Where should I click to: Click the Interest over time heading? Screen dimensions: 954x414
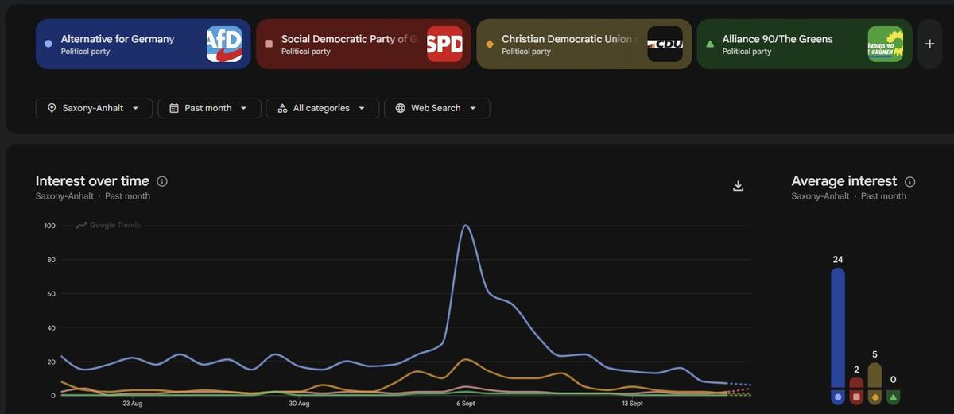(x=92, y=181)
